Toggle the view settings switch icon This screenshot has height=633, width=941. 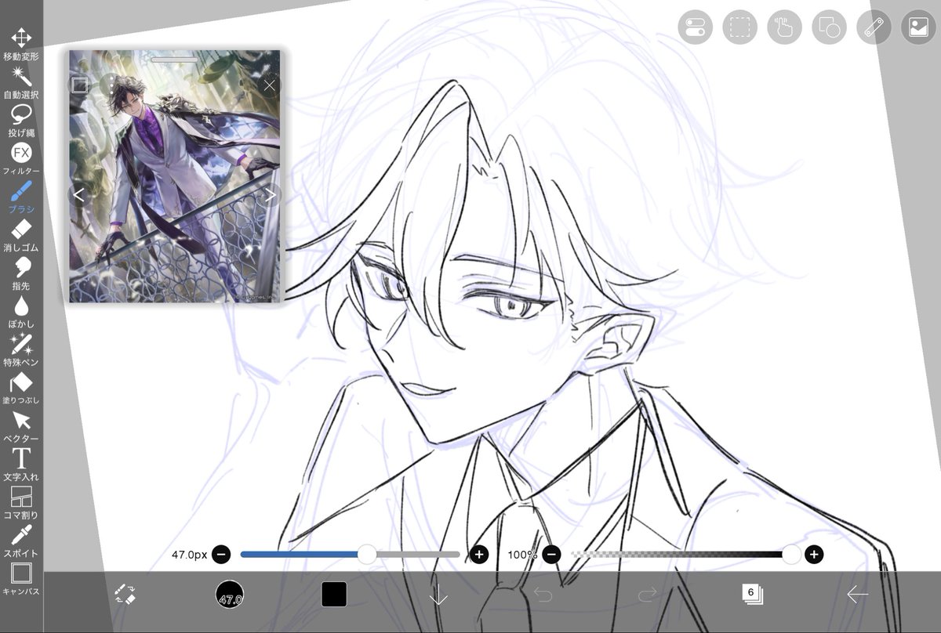point(696,27)
